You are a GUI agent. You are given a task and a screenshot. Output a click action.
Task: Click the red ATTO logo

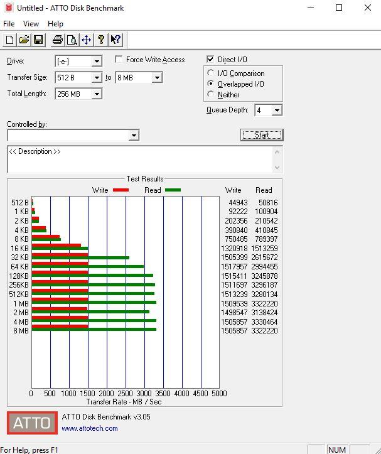pos(32,423)
